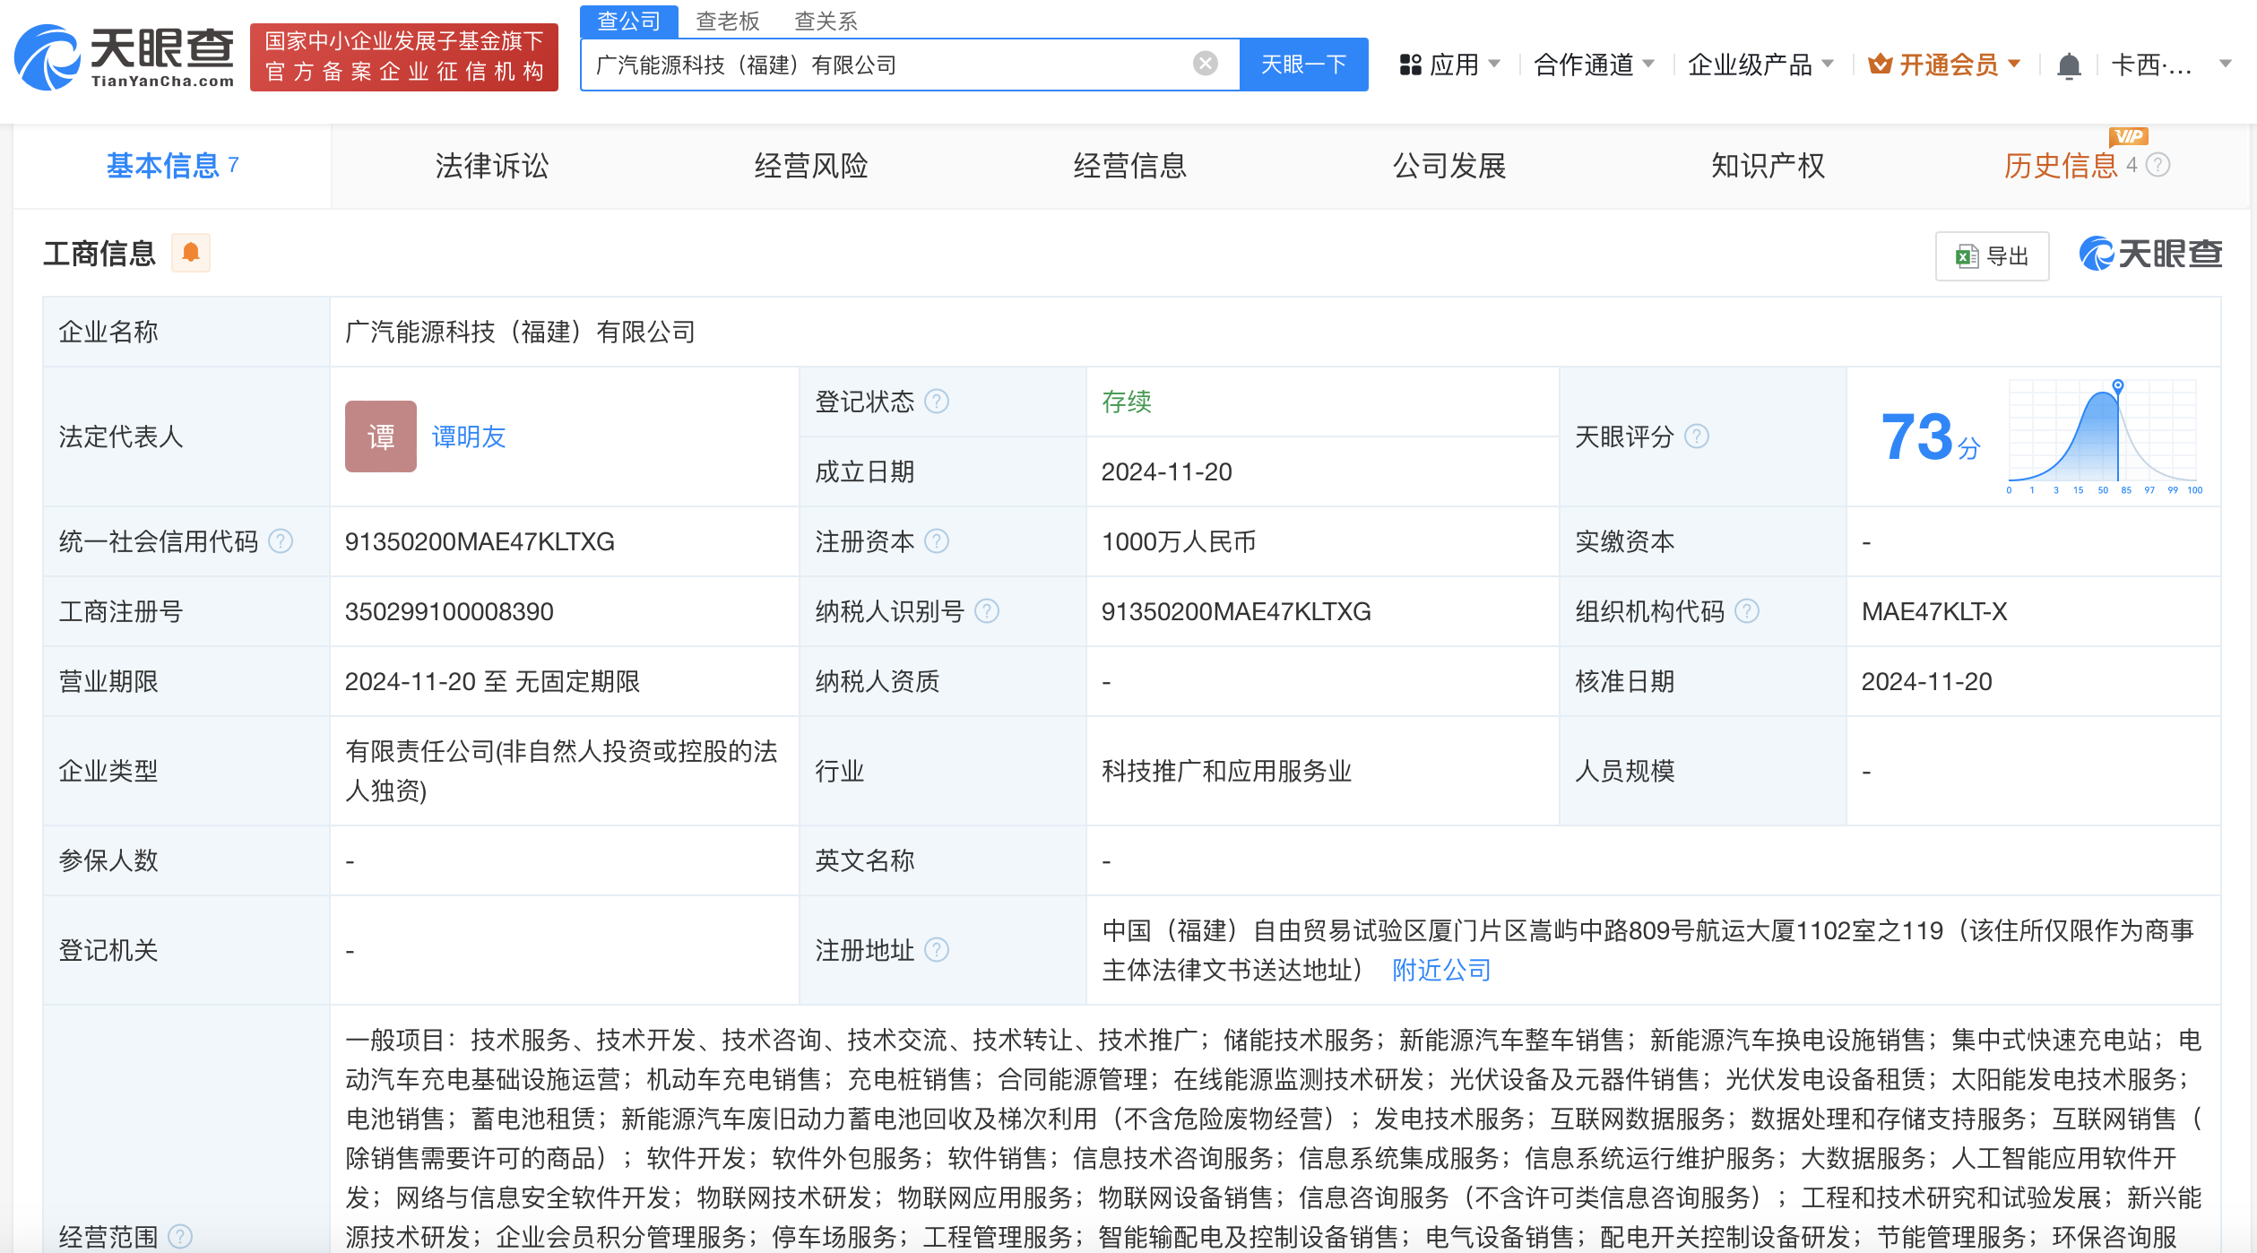Viewport: 2257px width, 1253px height.
Task: Click the help icon beside 统一社会信用代码
Action: point(281,541)
